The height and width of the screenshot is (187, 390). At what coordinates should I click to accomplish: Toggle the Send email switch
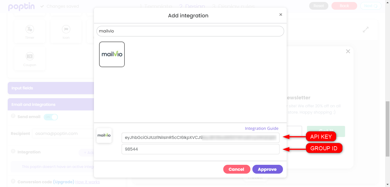[51, 117]
